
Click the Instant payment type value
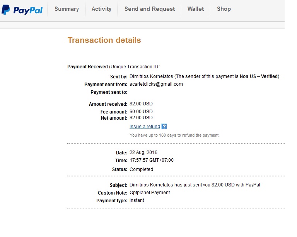137,200
